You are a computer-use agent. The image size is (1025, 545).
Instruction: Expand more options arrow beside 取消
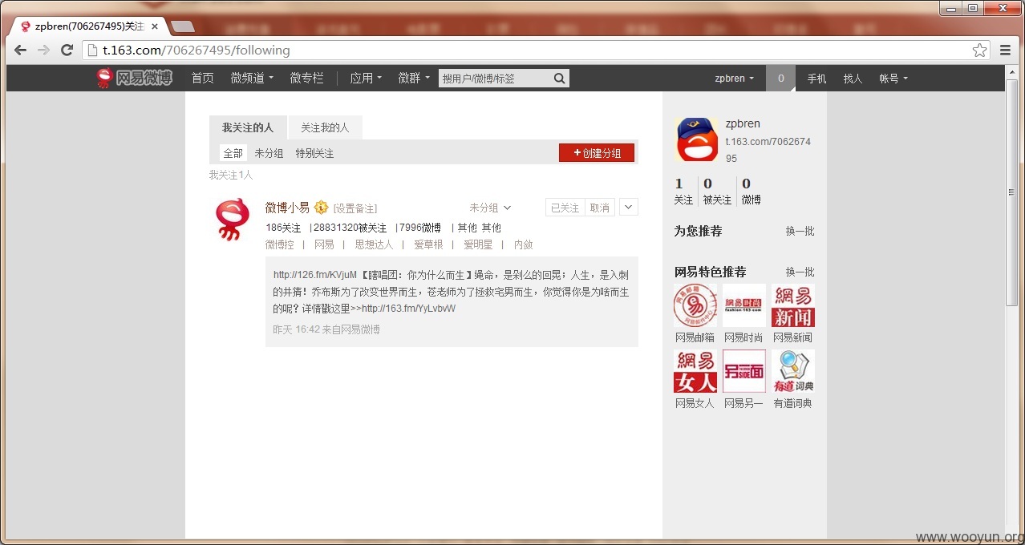629,207
